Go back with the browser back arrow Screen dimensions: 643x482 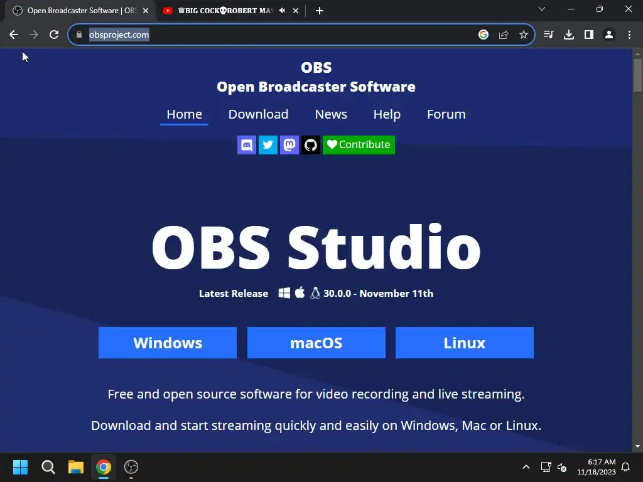coord(14,35)
